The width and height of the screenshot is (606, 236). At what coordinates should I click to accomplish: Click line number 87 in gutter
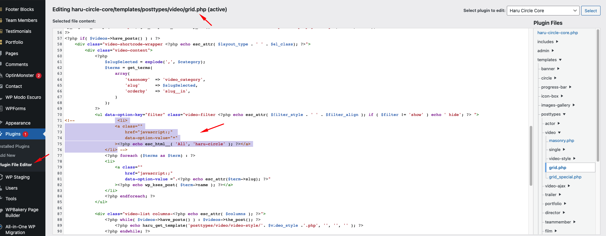click(x=60, y=214)
